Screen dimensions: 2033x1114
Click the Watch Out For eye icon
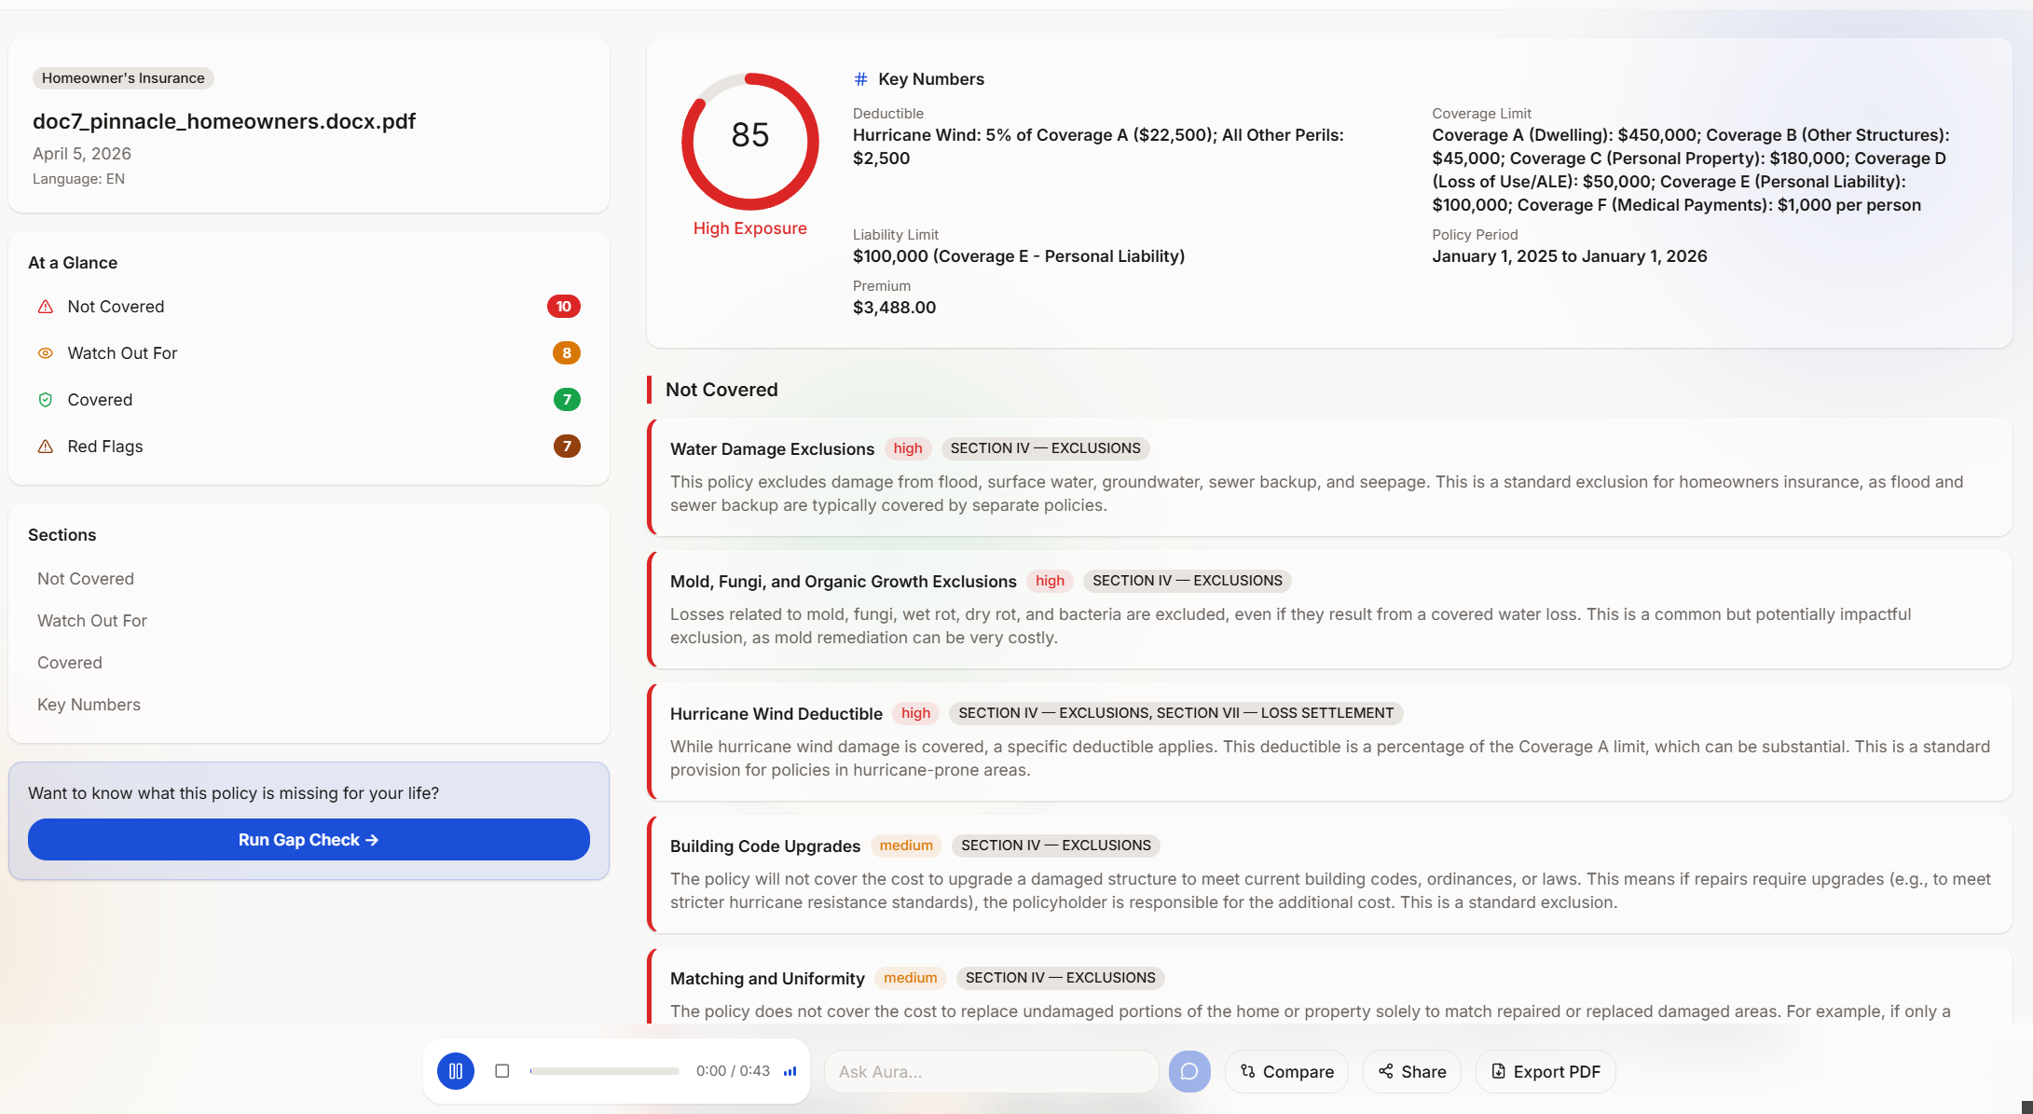(45, 353)
